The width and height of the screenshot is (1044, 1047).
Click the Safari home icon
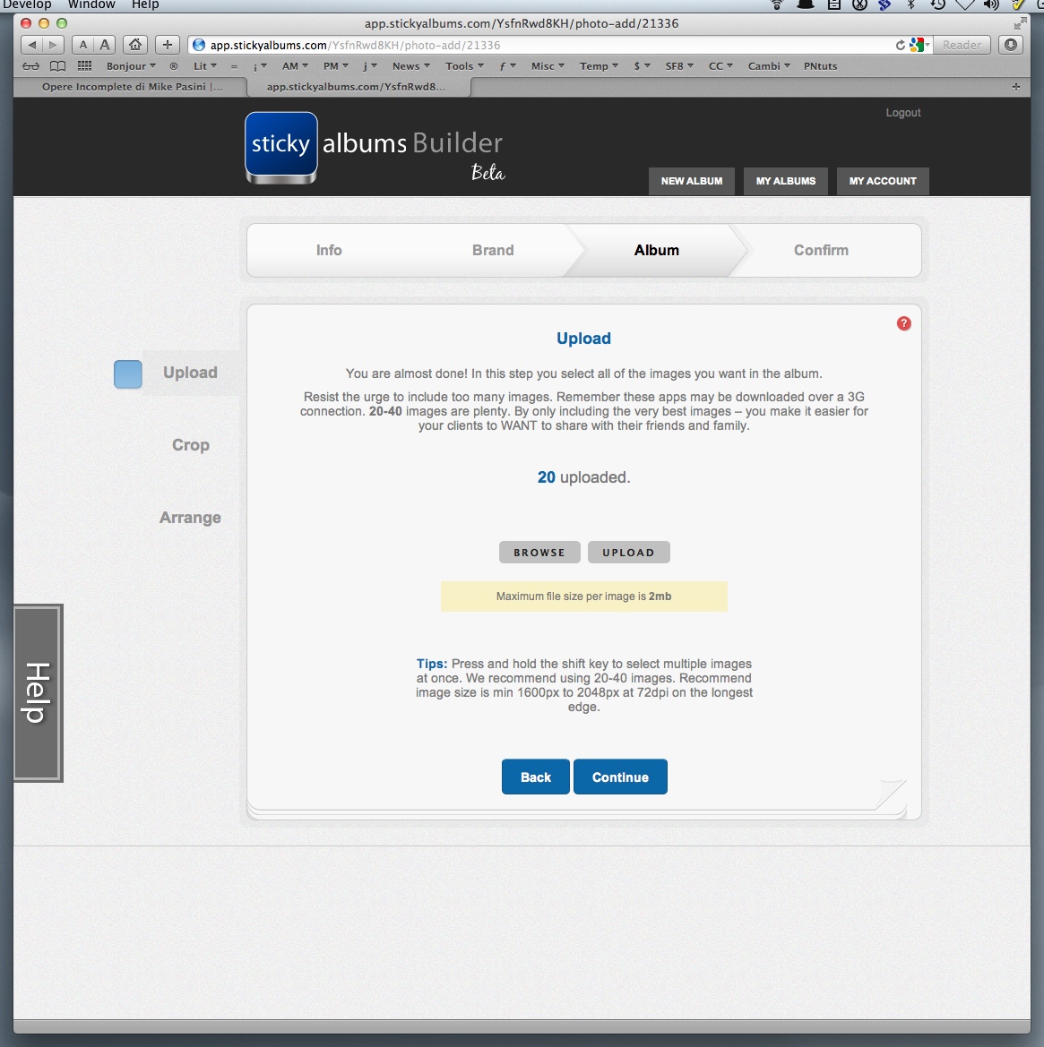pyautogui.click(x=135, y=45)
